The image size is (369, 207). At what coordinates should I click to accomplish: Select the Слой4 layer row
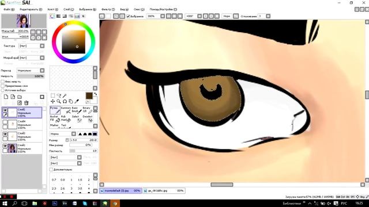pos(22,124)
